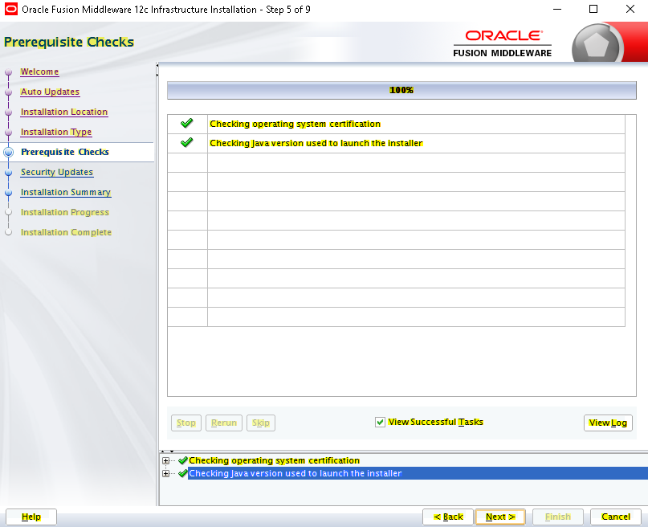The width and height of the screenshot is (648, 527).
Task: Collapse the sidebar using splitter arrow
Action: (x=157, y=65)
